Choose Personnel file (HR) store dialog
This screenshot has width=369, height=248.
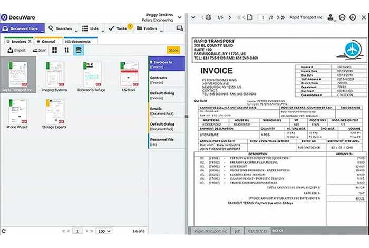167,142
